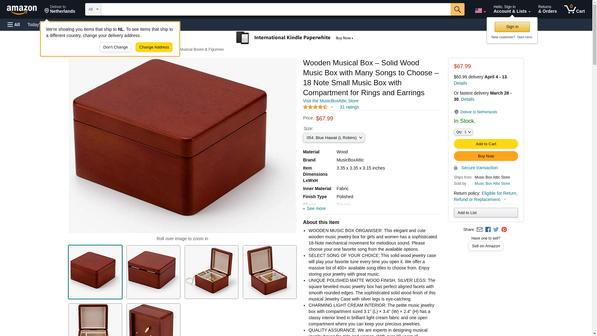The width and height of the screenshot is (597, 336).
Task: Open Returns & Orders menu item
Action: coord(547,9)
